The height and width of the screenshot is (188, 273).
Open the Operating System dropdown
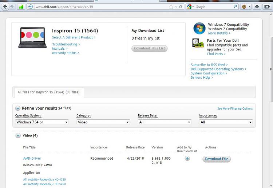tap(42, 122)
